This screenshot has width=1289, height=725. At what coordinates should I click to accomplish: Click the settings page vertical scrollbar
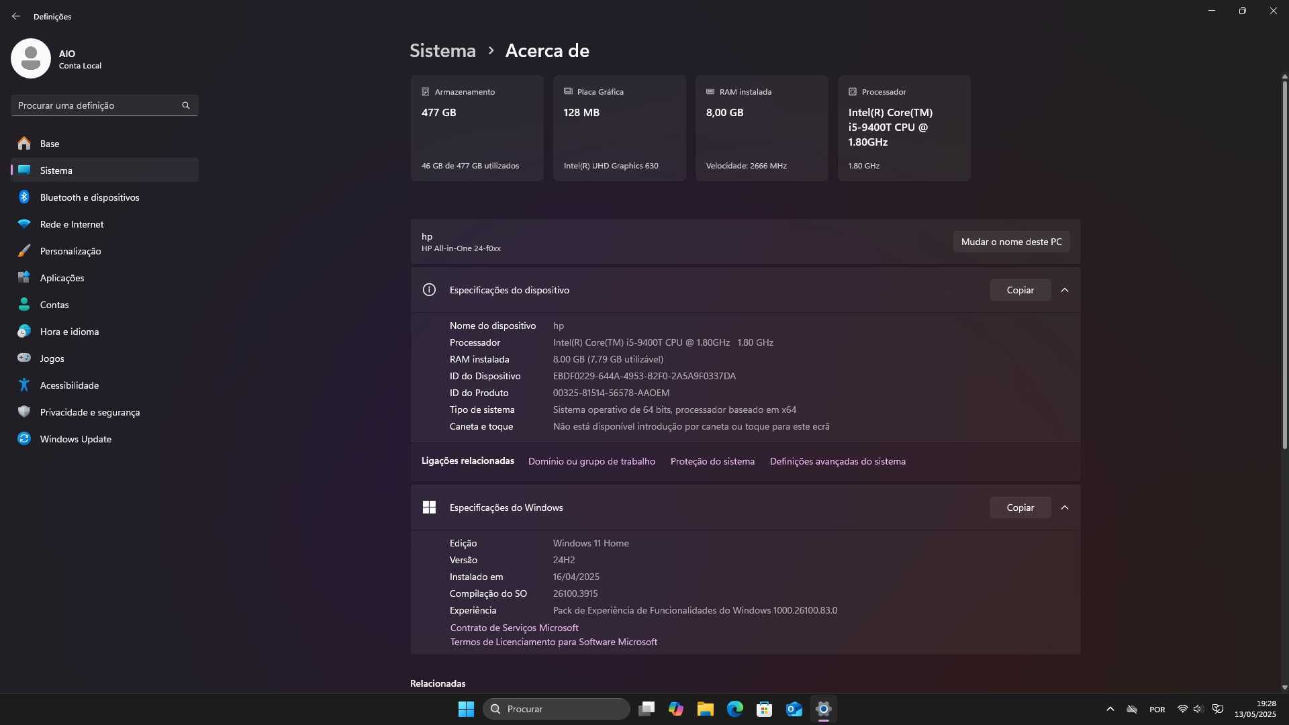click(x=1284, y=265)
